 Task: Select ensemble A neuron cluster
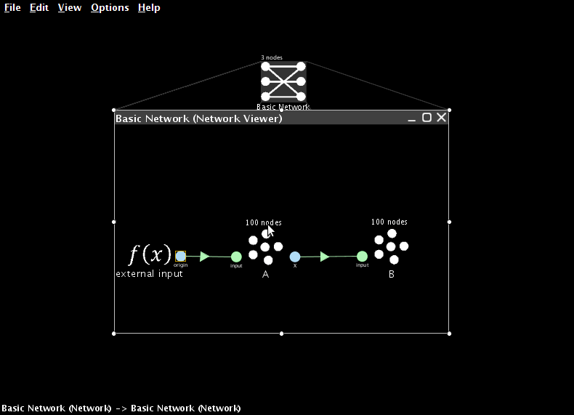[265, 247]
